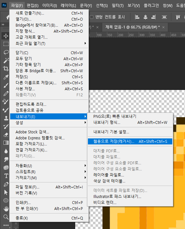
Task: Expand the 스크립트(R) submenu
Action: (49, 172)
